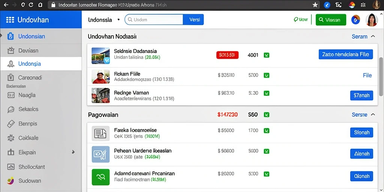Click the Shollockant sidebar icon

[11, 167]
